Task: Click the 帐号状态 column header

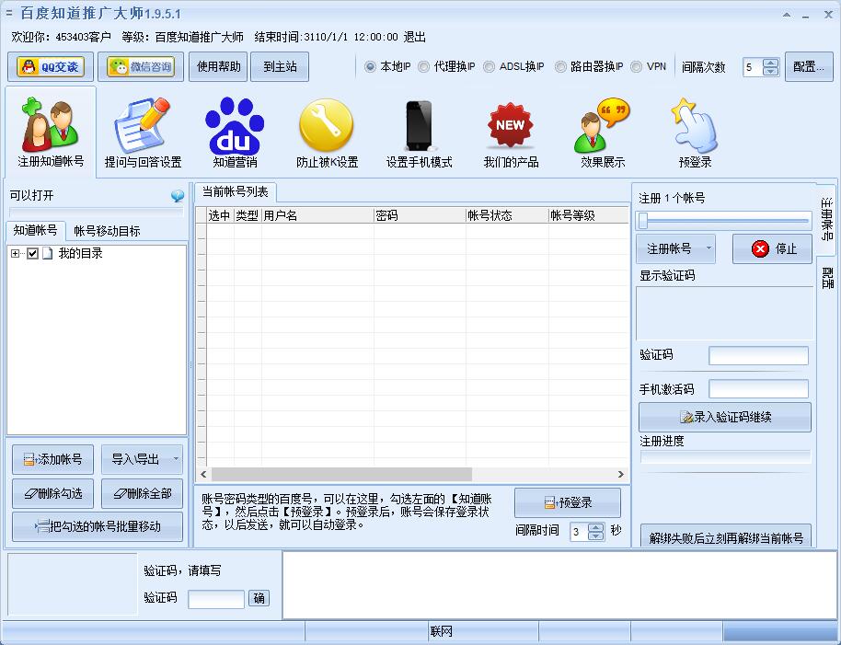Action: coord(507,215)
